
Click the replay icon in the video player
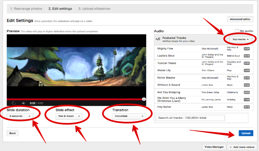coord(14,103)
